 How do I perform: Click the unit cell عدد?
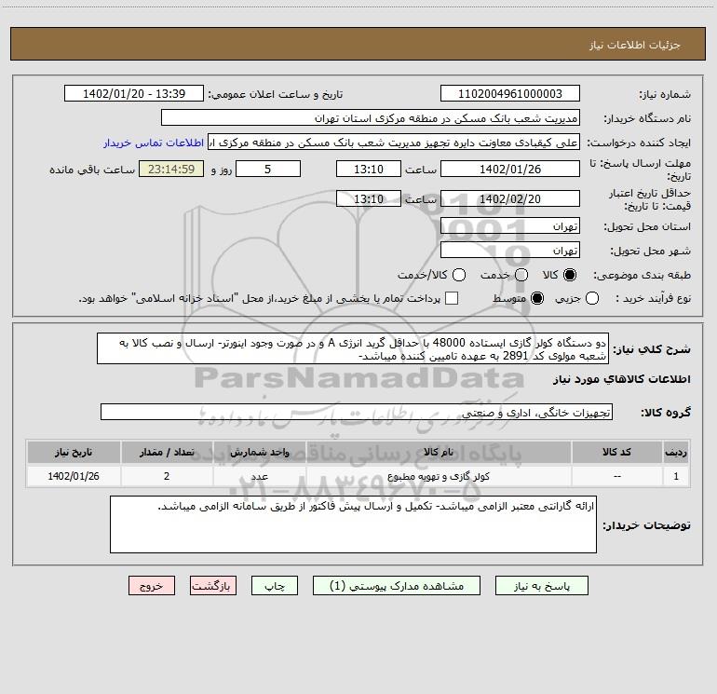point(260,476)
